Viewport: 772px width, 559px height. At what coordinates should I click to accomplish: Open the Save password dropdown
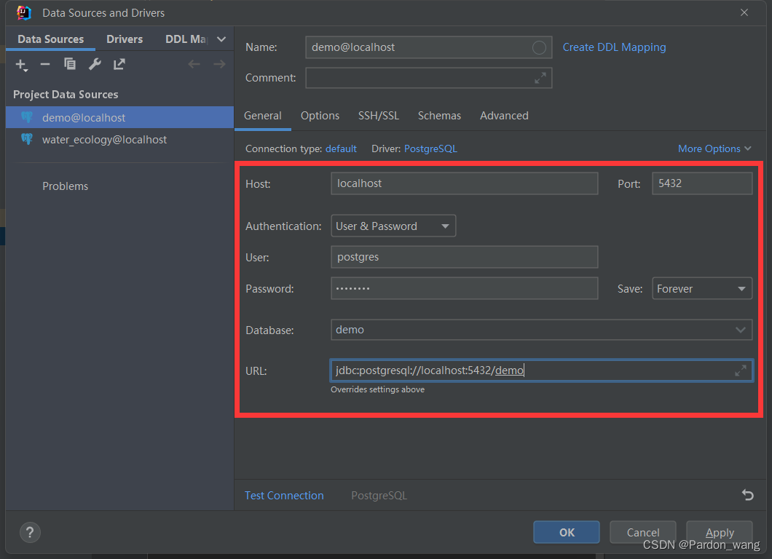[701, 288]
